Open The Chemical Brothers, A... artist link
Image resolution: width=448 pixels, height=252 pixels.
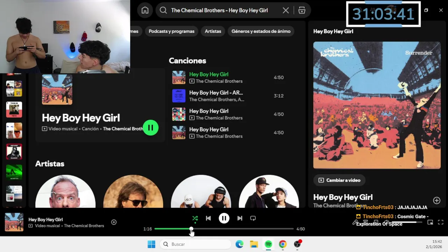(x=217, y=100)
